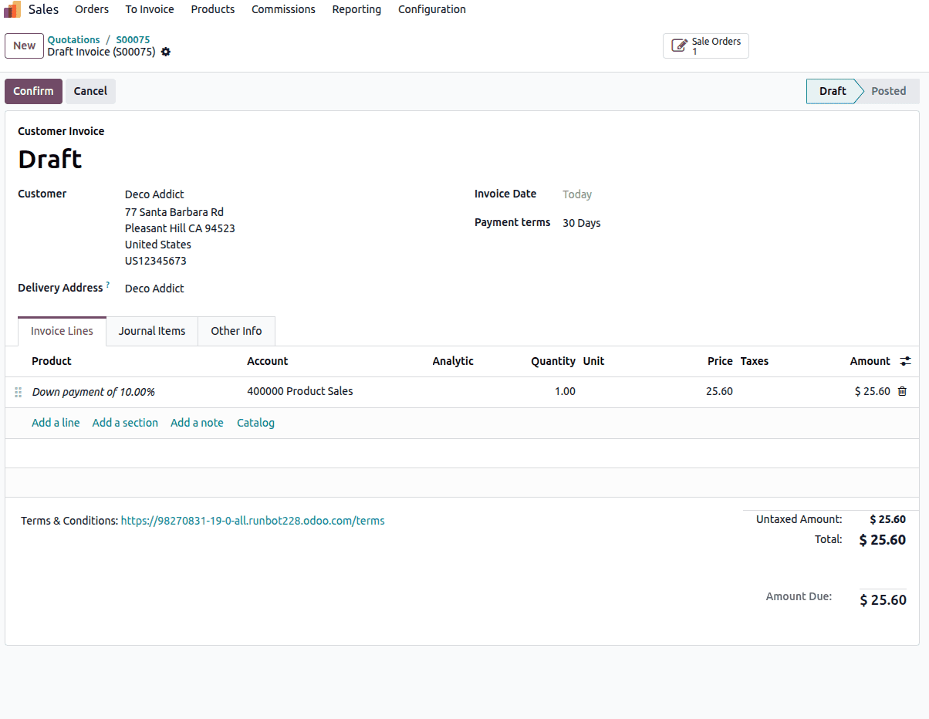Select the Draft status pill
929x719 pixels.
pos(833,91)
